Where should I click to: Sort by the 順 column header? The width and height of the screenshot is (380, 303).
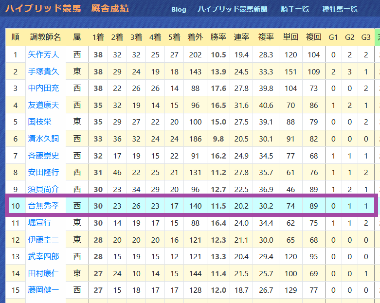[x=16, y=37]
